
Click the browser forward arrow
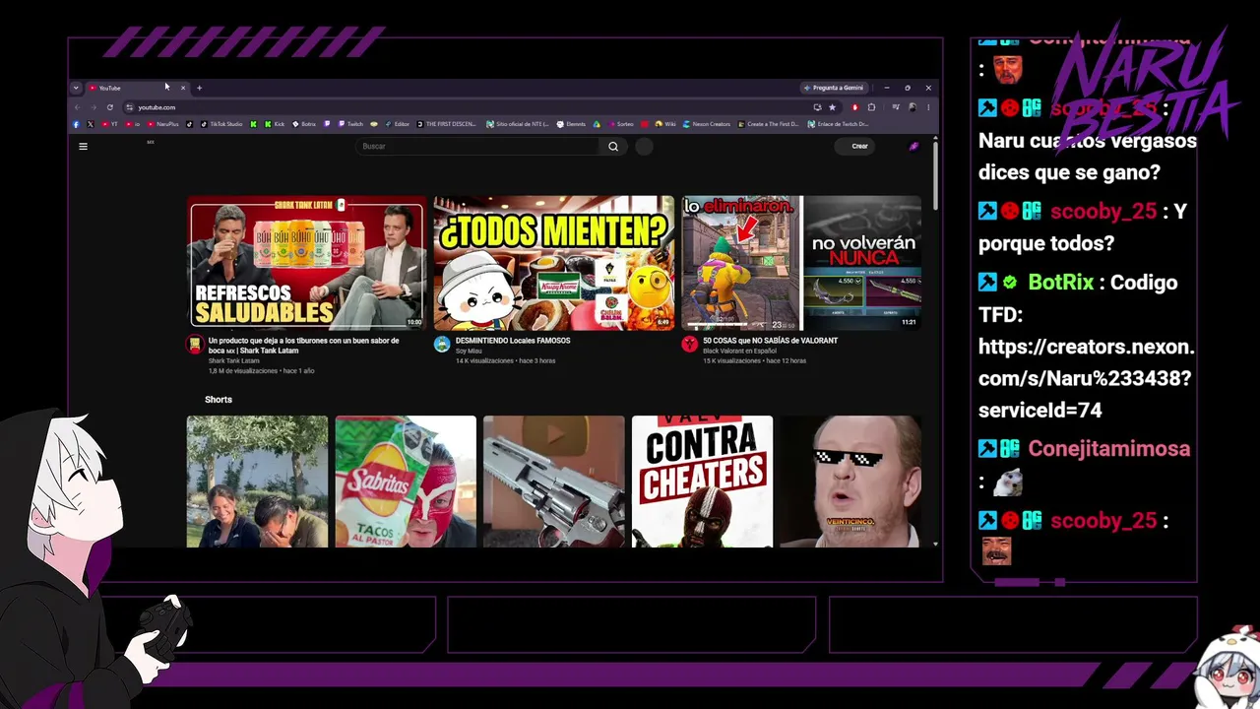tap(94, 107)
